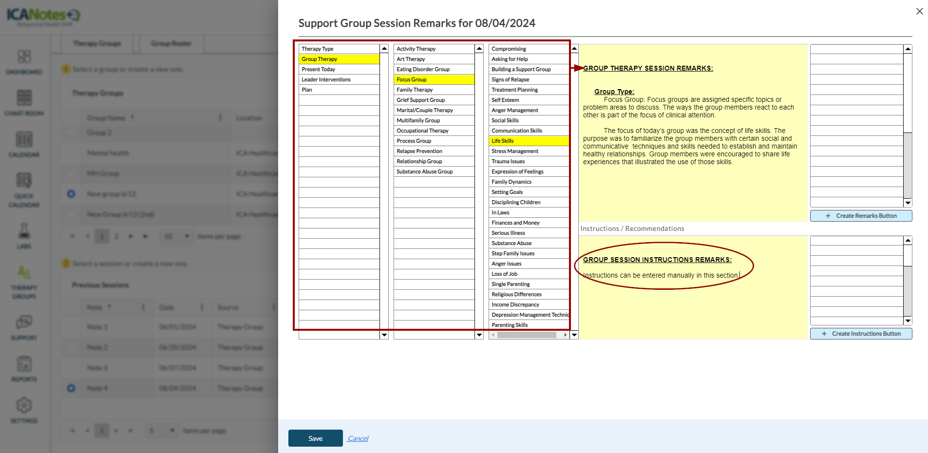
Task: Select Eating Disorder Group
Action: pyautogui.click(x=434, y=69)
